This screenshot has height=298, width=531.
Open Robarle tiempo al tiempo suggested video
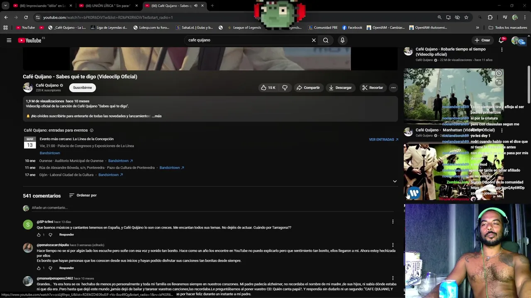(451, 52)
